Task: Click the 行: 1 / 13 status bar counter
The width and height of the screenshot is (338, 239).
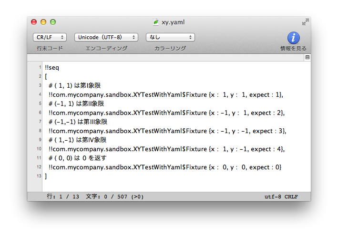Action: pyautogui.click(x=63, y=197)
